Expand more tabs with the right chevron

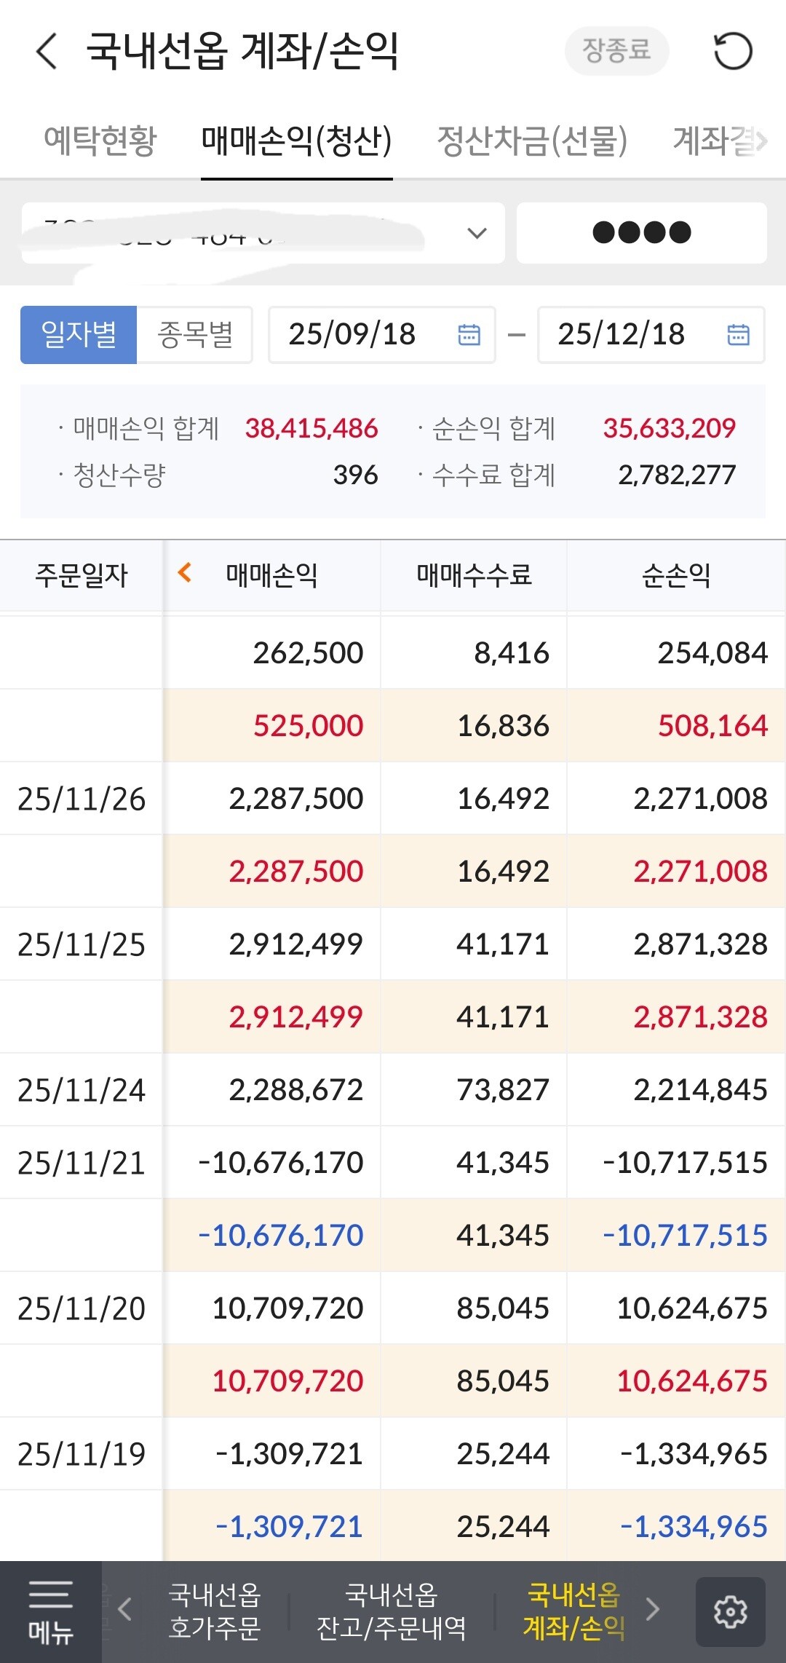click(761, 141)
